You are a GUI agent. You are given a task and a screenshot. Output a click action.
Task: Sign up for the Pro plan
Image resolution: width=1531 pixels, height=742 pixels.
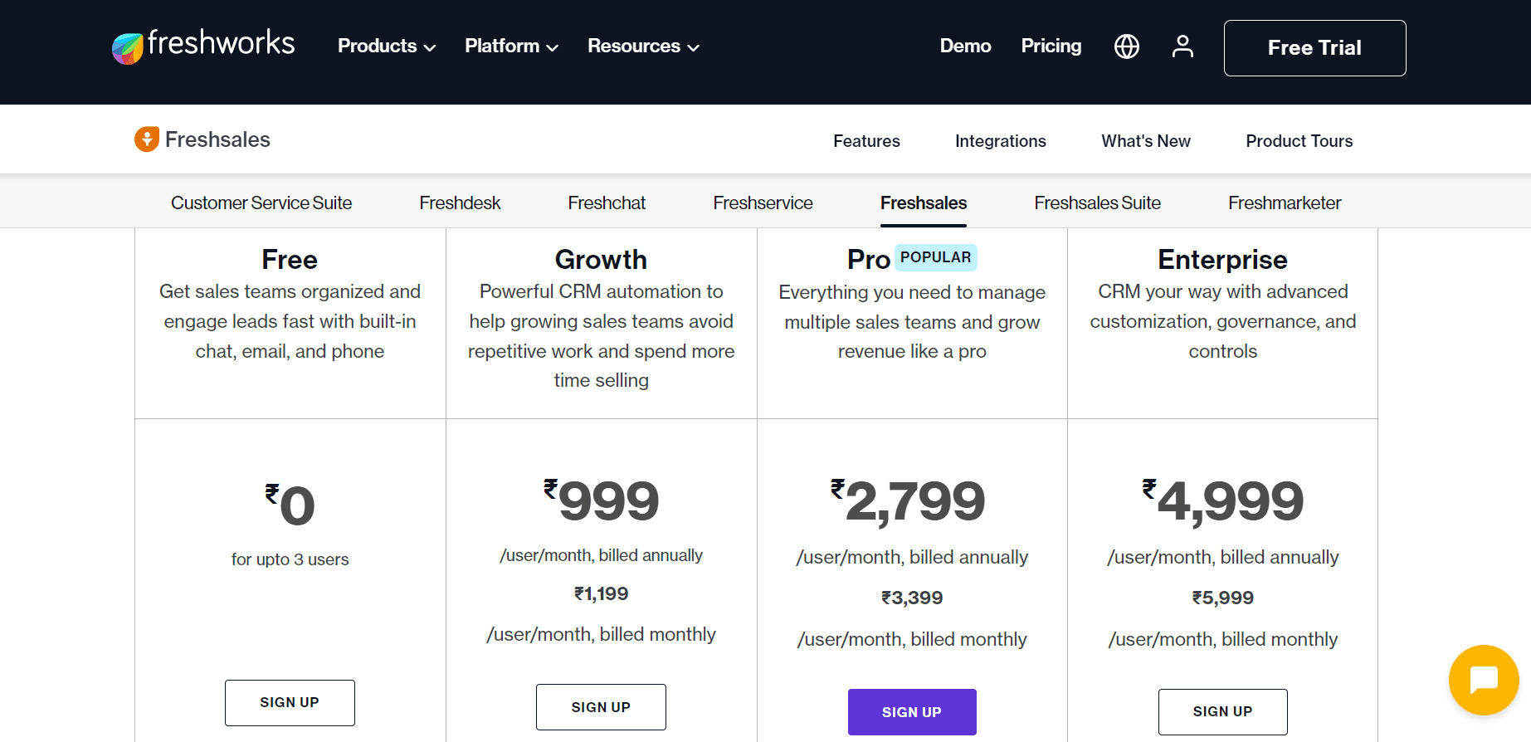coord(912,712)
